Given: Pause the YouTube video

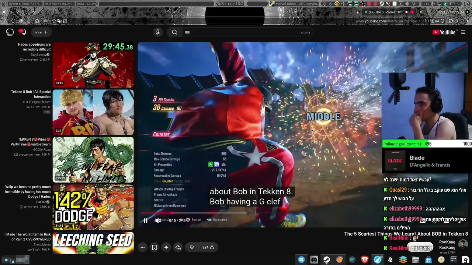Looking at the screenshot, I should (145, 220).
